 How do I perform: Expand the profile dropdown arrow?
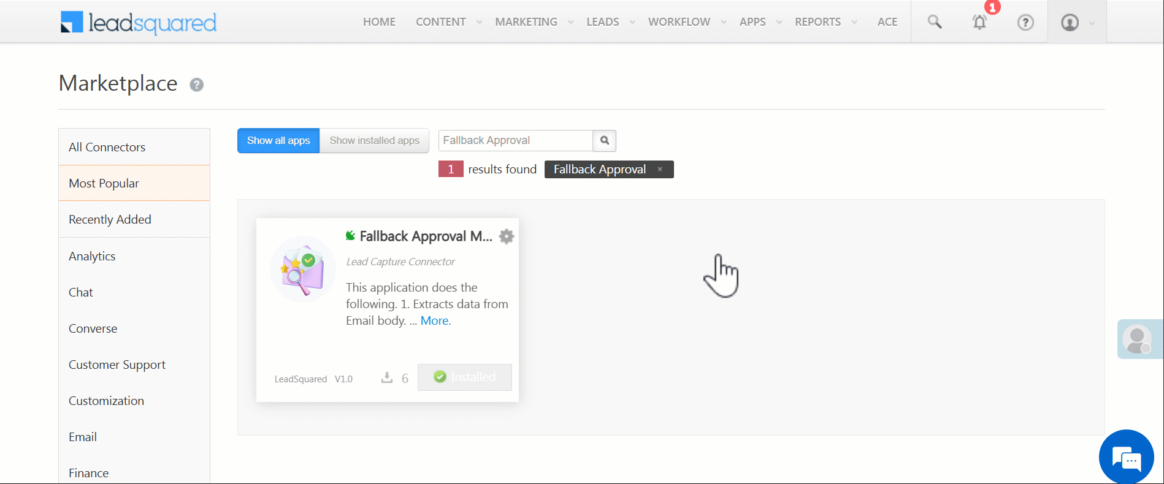point(1092,23)
